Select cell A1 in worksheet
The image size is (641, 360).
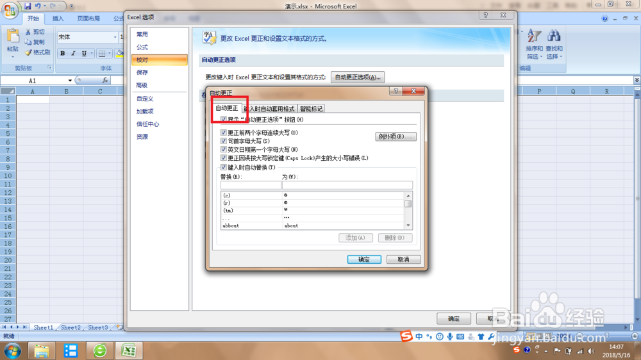[33, 100]
